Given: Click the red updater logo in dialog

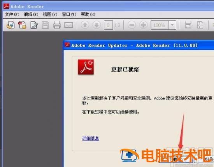Looking at the screenshot, I should pos(86,67).
